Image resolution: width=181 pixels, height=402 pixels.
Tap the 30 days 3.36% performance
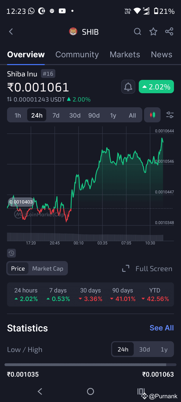(x=90, y=294)
